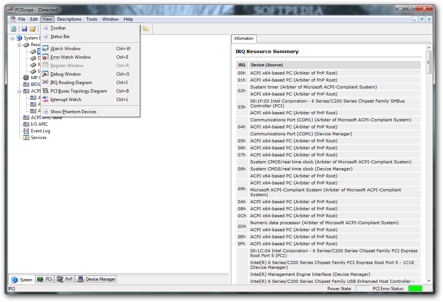The height and width of the screenshot is (302, 443).
Task: Click the Device (Source) column header
Action: pos(335,65)
